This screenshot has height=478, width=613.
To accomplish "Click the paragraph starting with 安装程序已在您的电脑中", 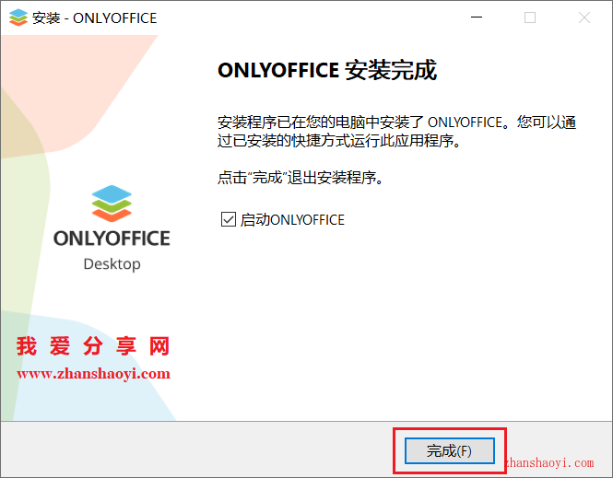I will [x=396, y=132].
